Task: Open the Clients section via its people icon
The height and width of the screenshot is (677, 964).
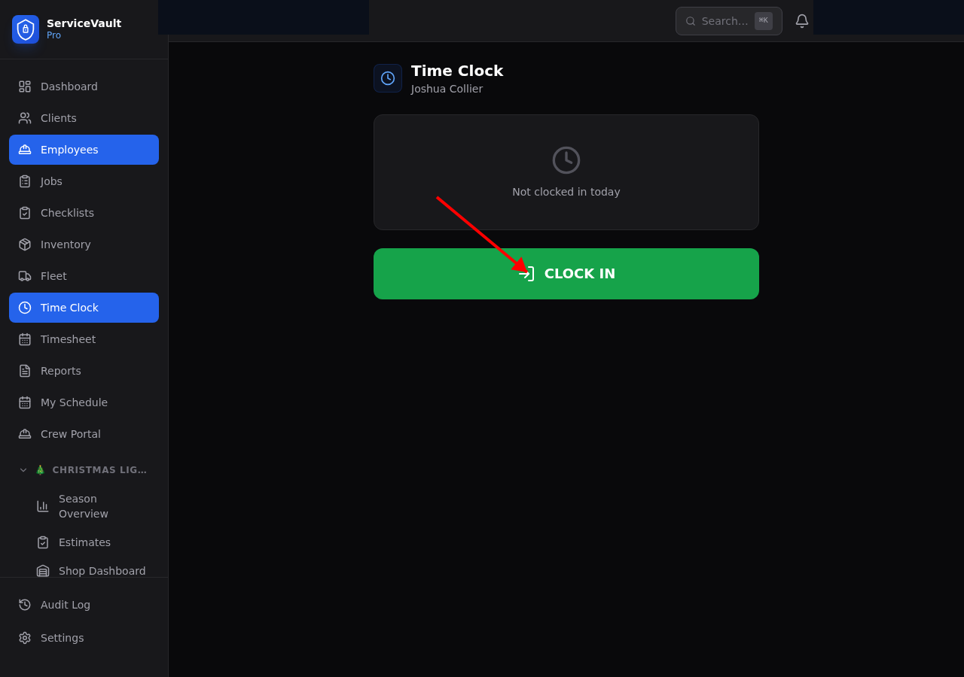Action: (x=23, y=118)
